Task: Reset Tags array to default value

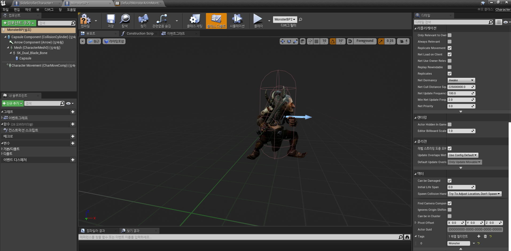Action: coord(491,236)
